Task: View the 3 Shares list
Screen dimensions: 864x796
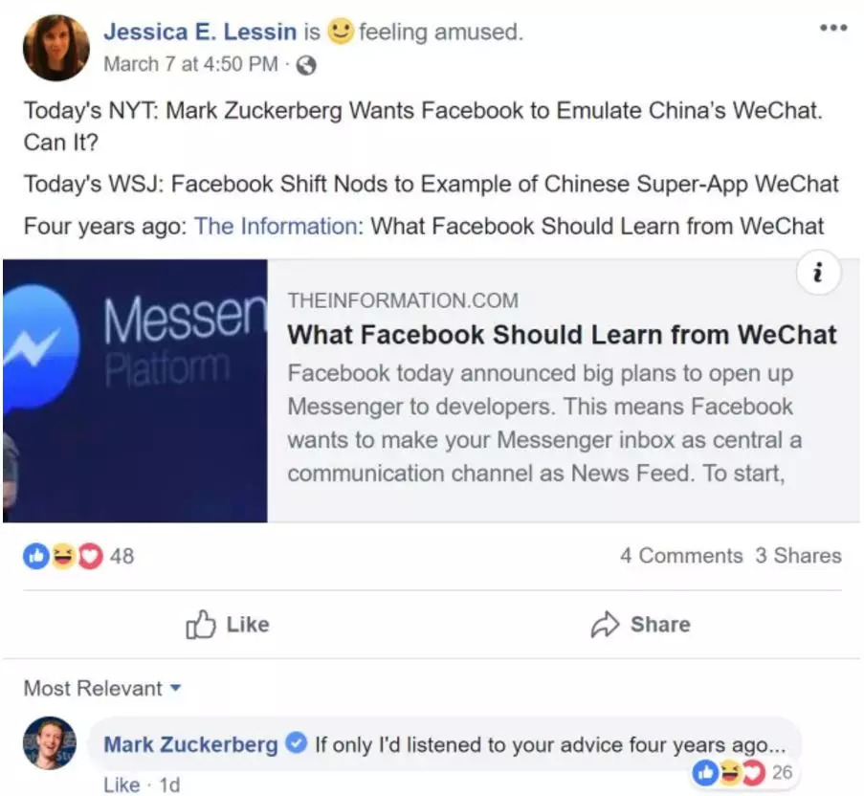Action: (x=798, y=556)
